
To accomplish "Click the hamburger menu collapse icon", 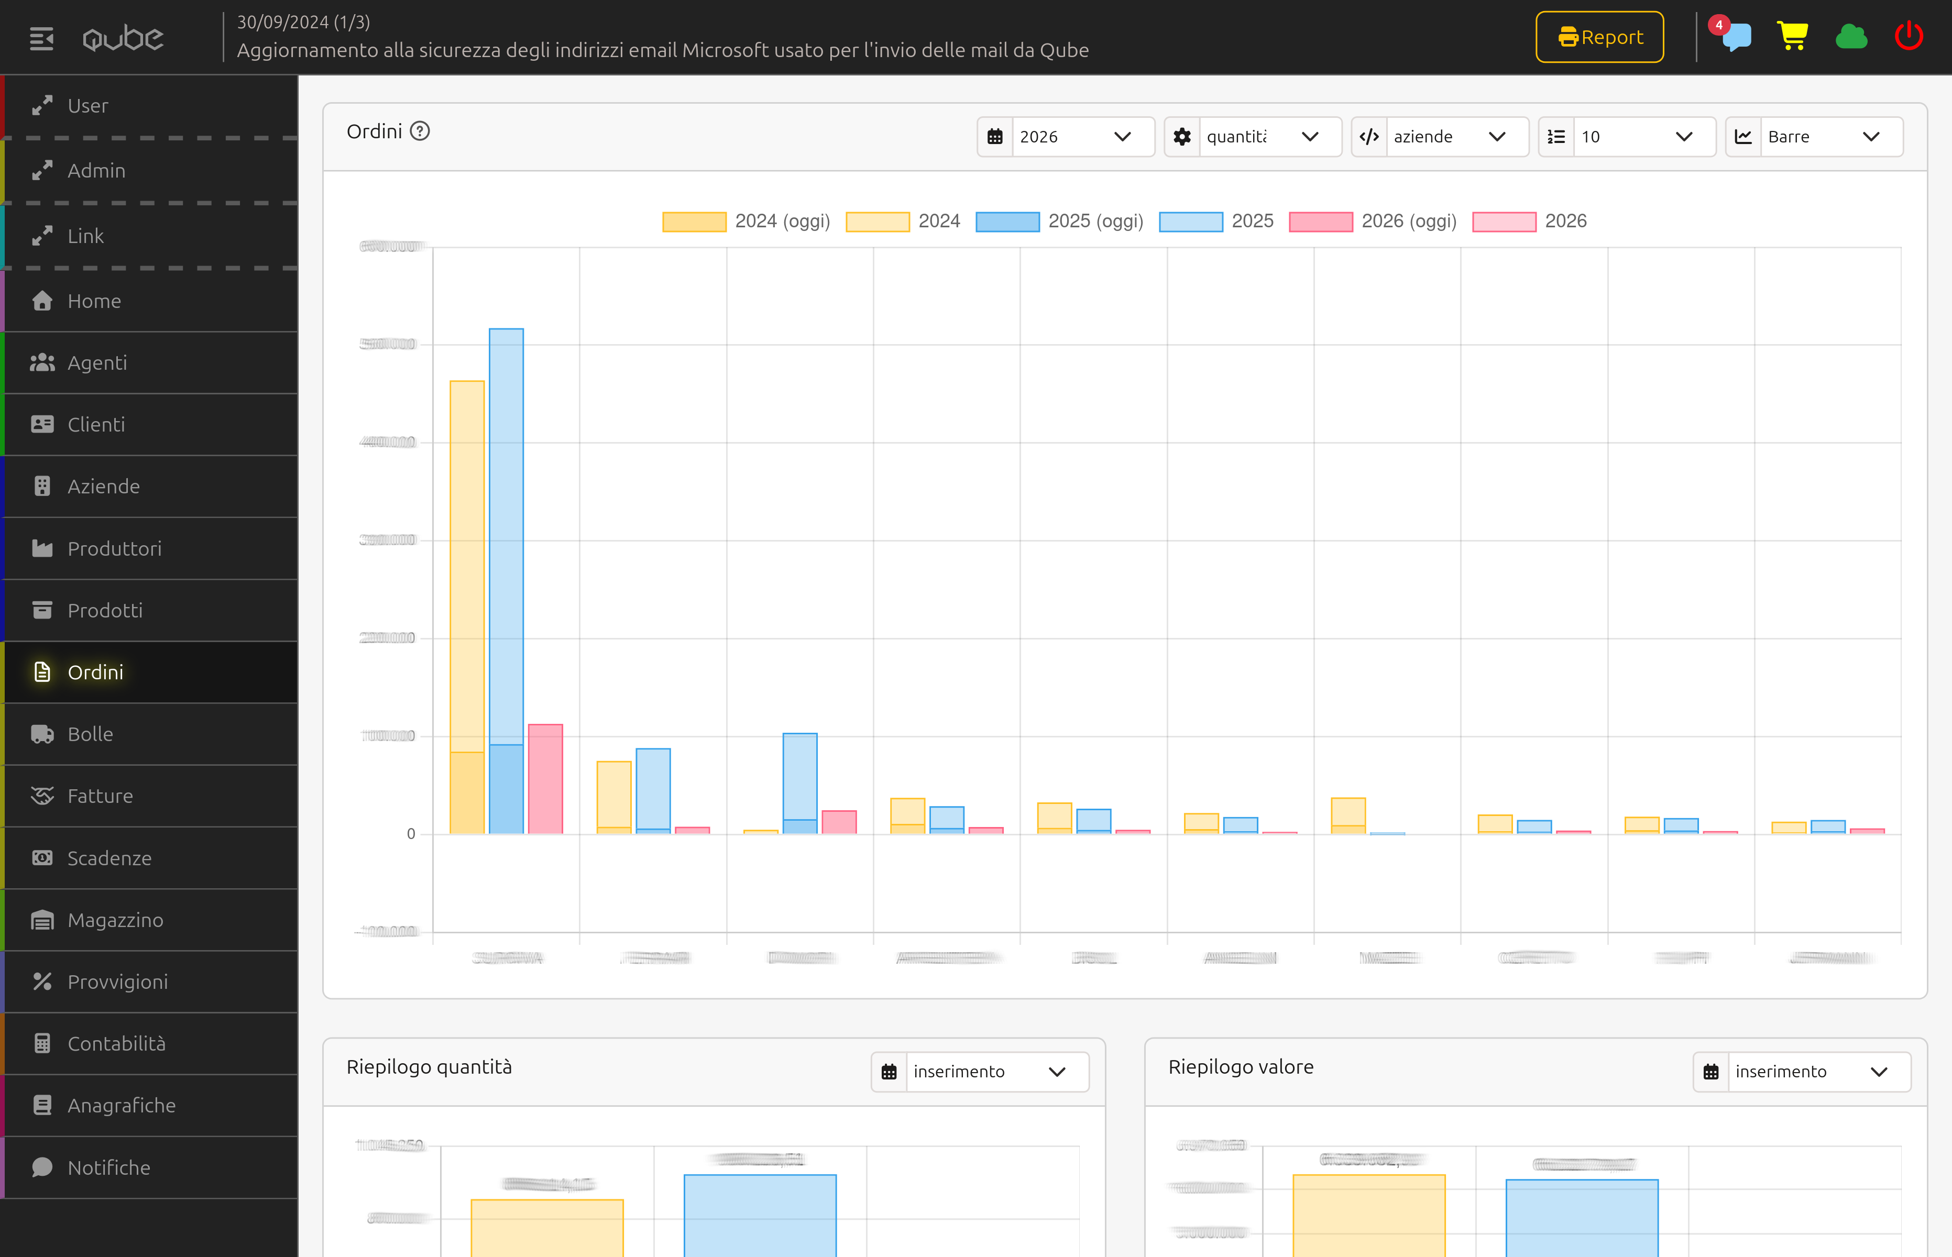I will click(x=41, y=38).
